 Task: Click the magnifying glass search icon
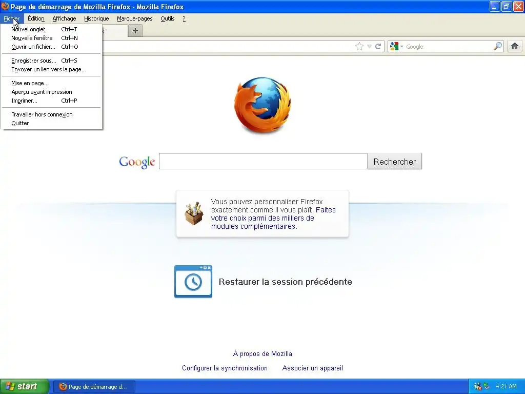pos(498,46)
